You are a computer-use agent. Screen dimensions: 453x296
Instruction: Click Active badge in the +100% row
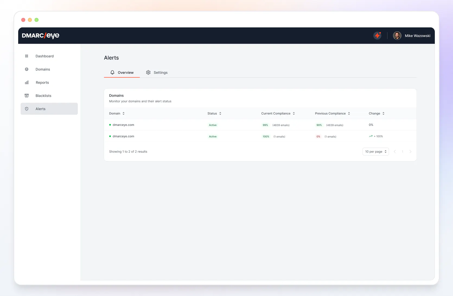click(213, 136)
